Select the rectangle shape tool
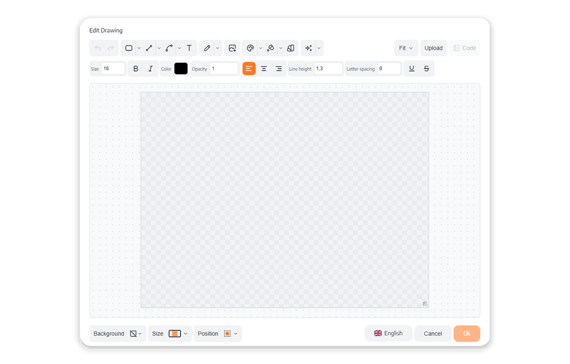Image resolution: width=570 pixels, height=364 pixels. tap(129, 48)
